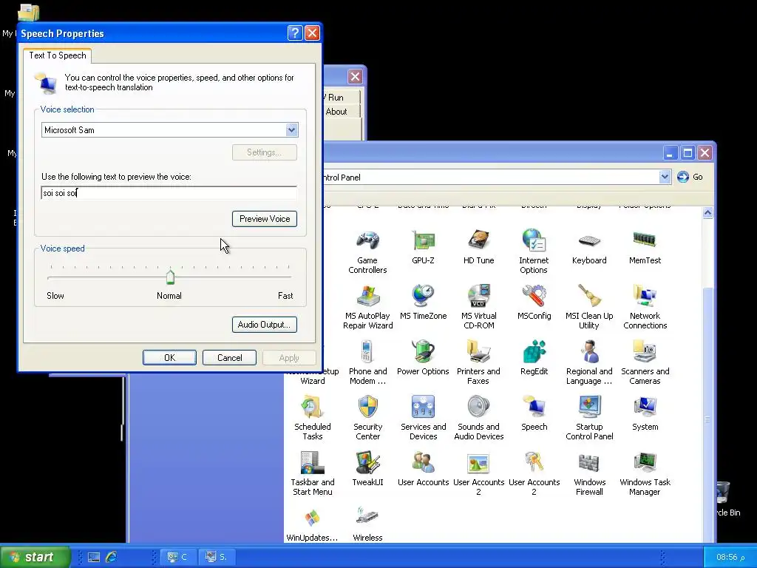Launch Internet Explorer from Quick Launch
Image resolution: width=757 pixels, height=568 pixels.
point(111,557)
